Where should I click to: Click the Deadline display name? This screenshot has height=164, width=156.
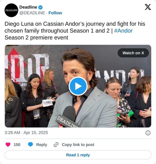pyautogui.click(x=28, y=7)
